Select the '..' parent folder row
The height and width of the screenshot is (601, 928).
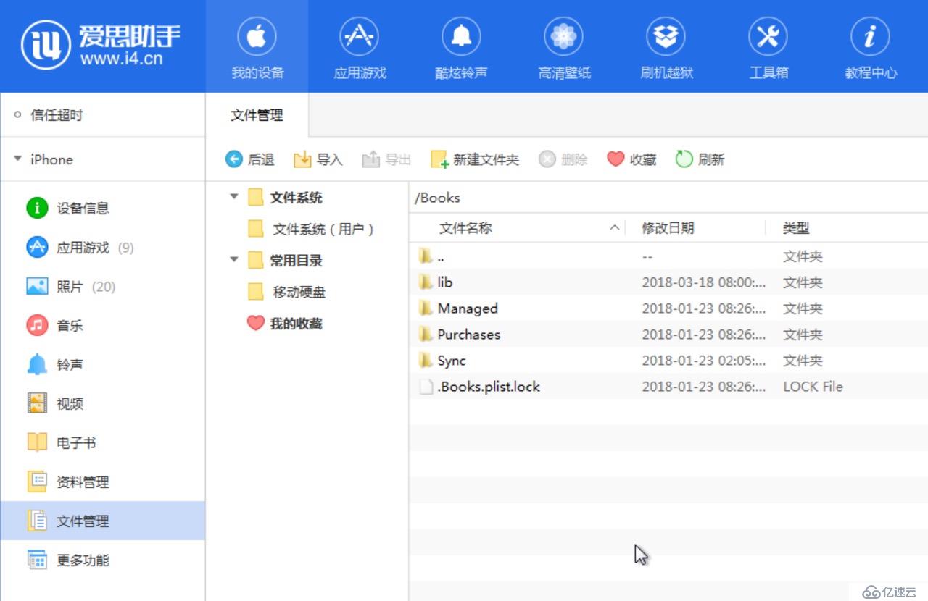pos(668,256)
